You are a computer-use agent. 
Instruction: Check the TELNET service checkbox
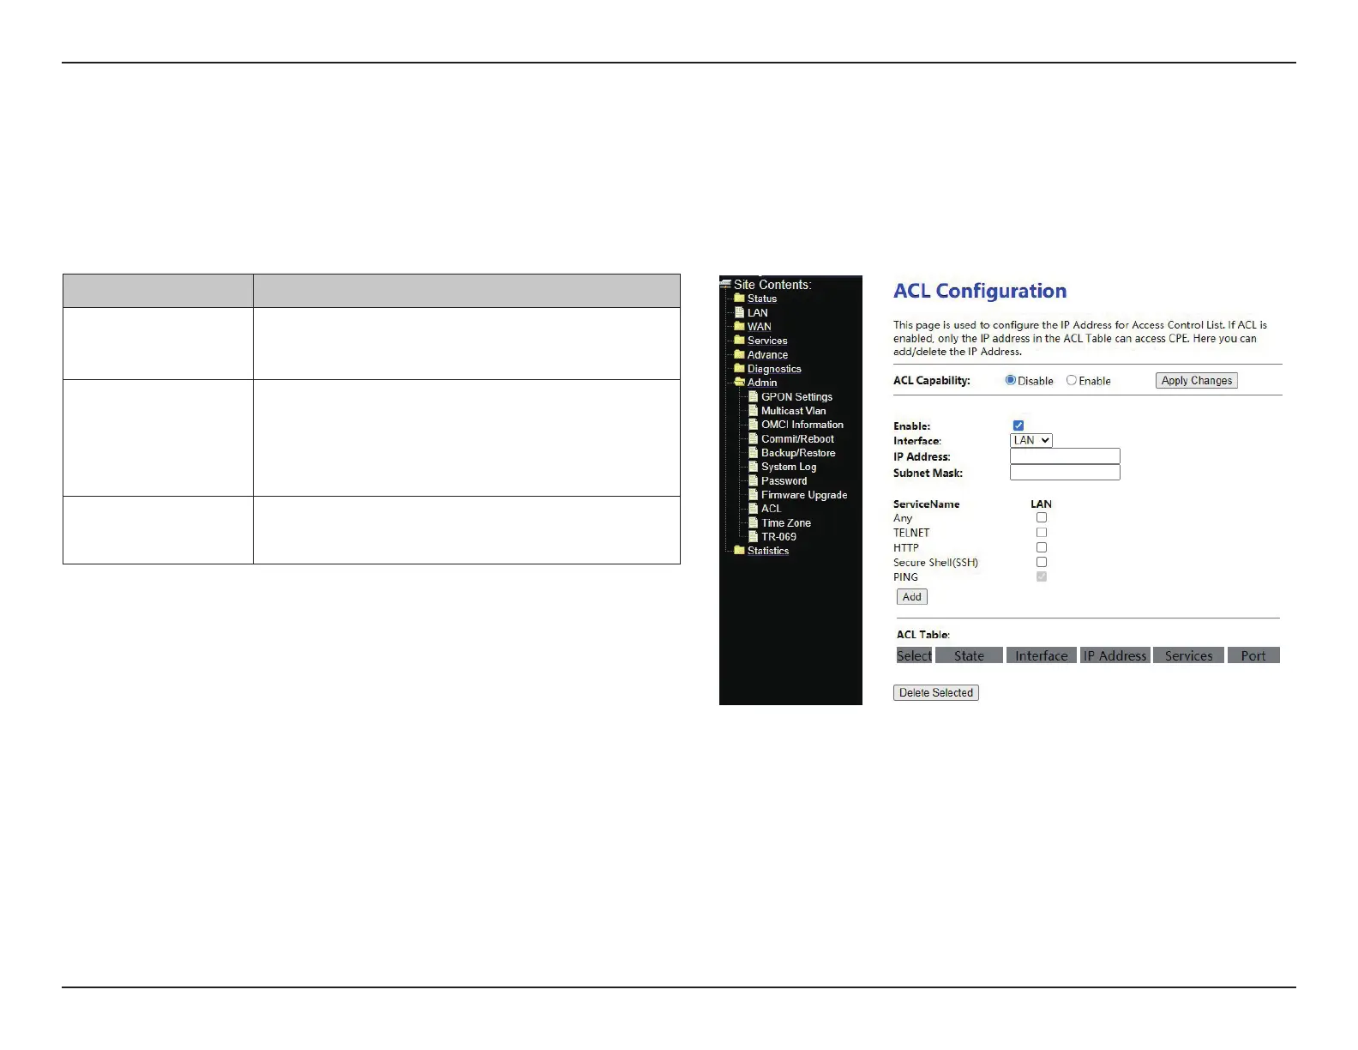pos(1042,533)
